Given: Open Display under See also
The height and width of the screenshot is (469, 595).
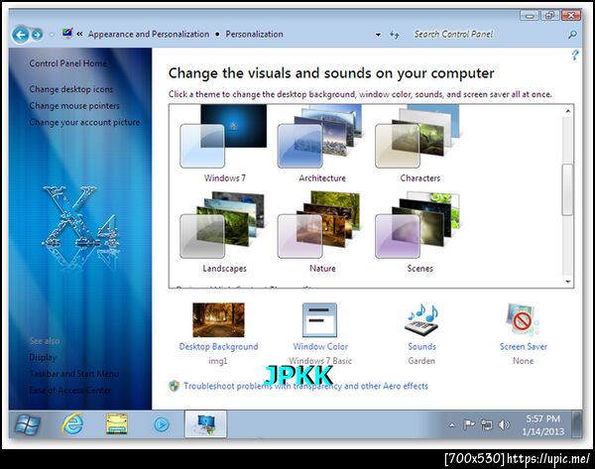Looking at the screenshot, I should pyautogui.click(x=43, y=357).
